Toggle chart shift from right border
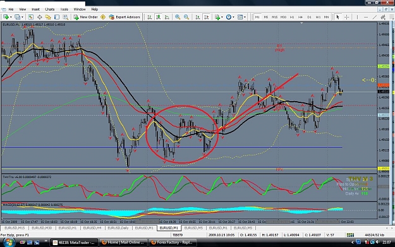395x247 pixels. pyautogui.click(x=207, y=17)
